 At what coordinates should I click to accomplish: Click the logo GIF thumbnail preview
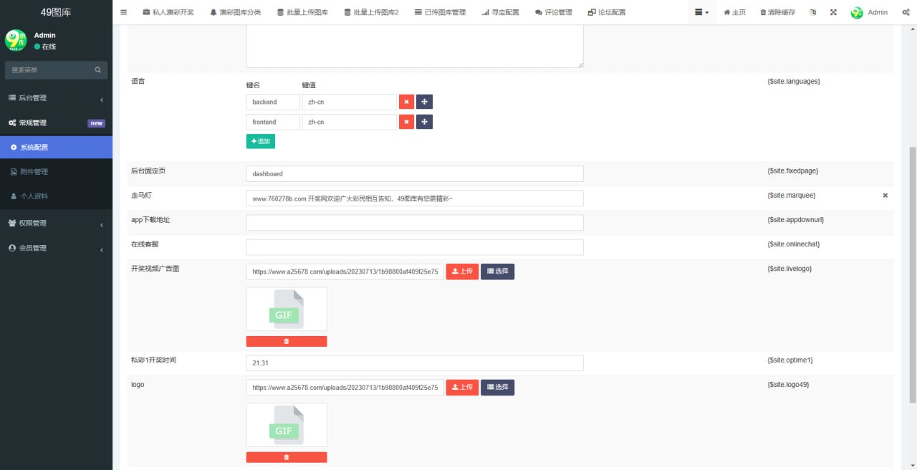(287, 424)
